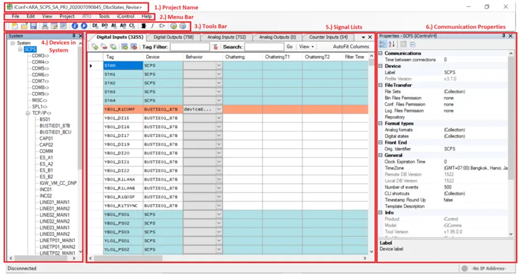Collapse the Communications property group
The image size is (522, 276).
tap(381, 54)
